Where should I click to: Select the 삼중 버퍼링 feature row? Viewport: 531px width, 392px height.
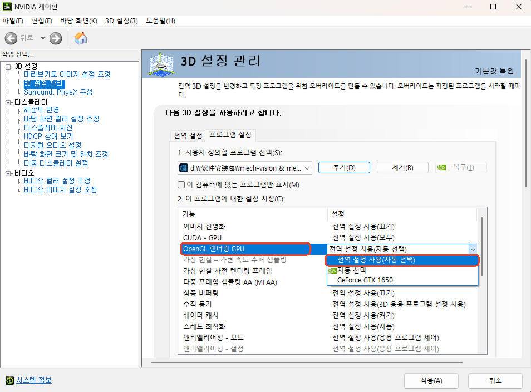point(328,293)
